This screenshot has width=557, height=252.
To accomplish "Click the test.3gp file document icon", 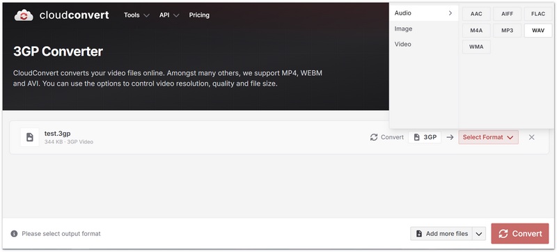I will click(x=30, y=137).
